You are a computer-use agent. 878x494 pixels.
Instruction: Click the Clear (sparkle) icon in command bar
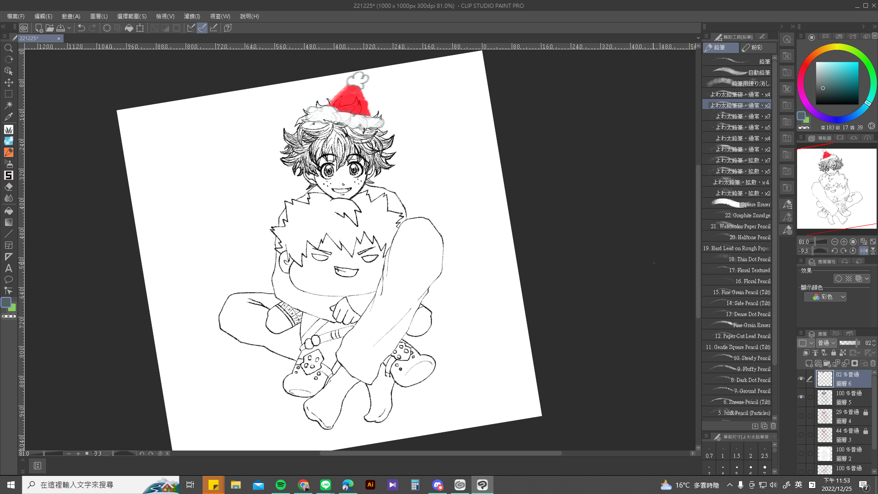click(x=107, y=28)
